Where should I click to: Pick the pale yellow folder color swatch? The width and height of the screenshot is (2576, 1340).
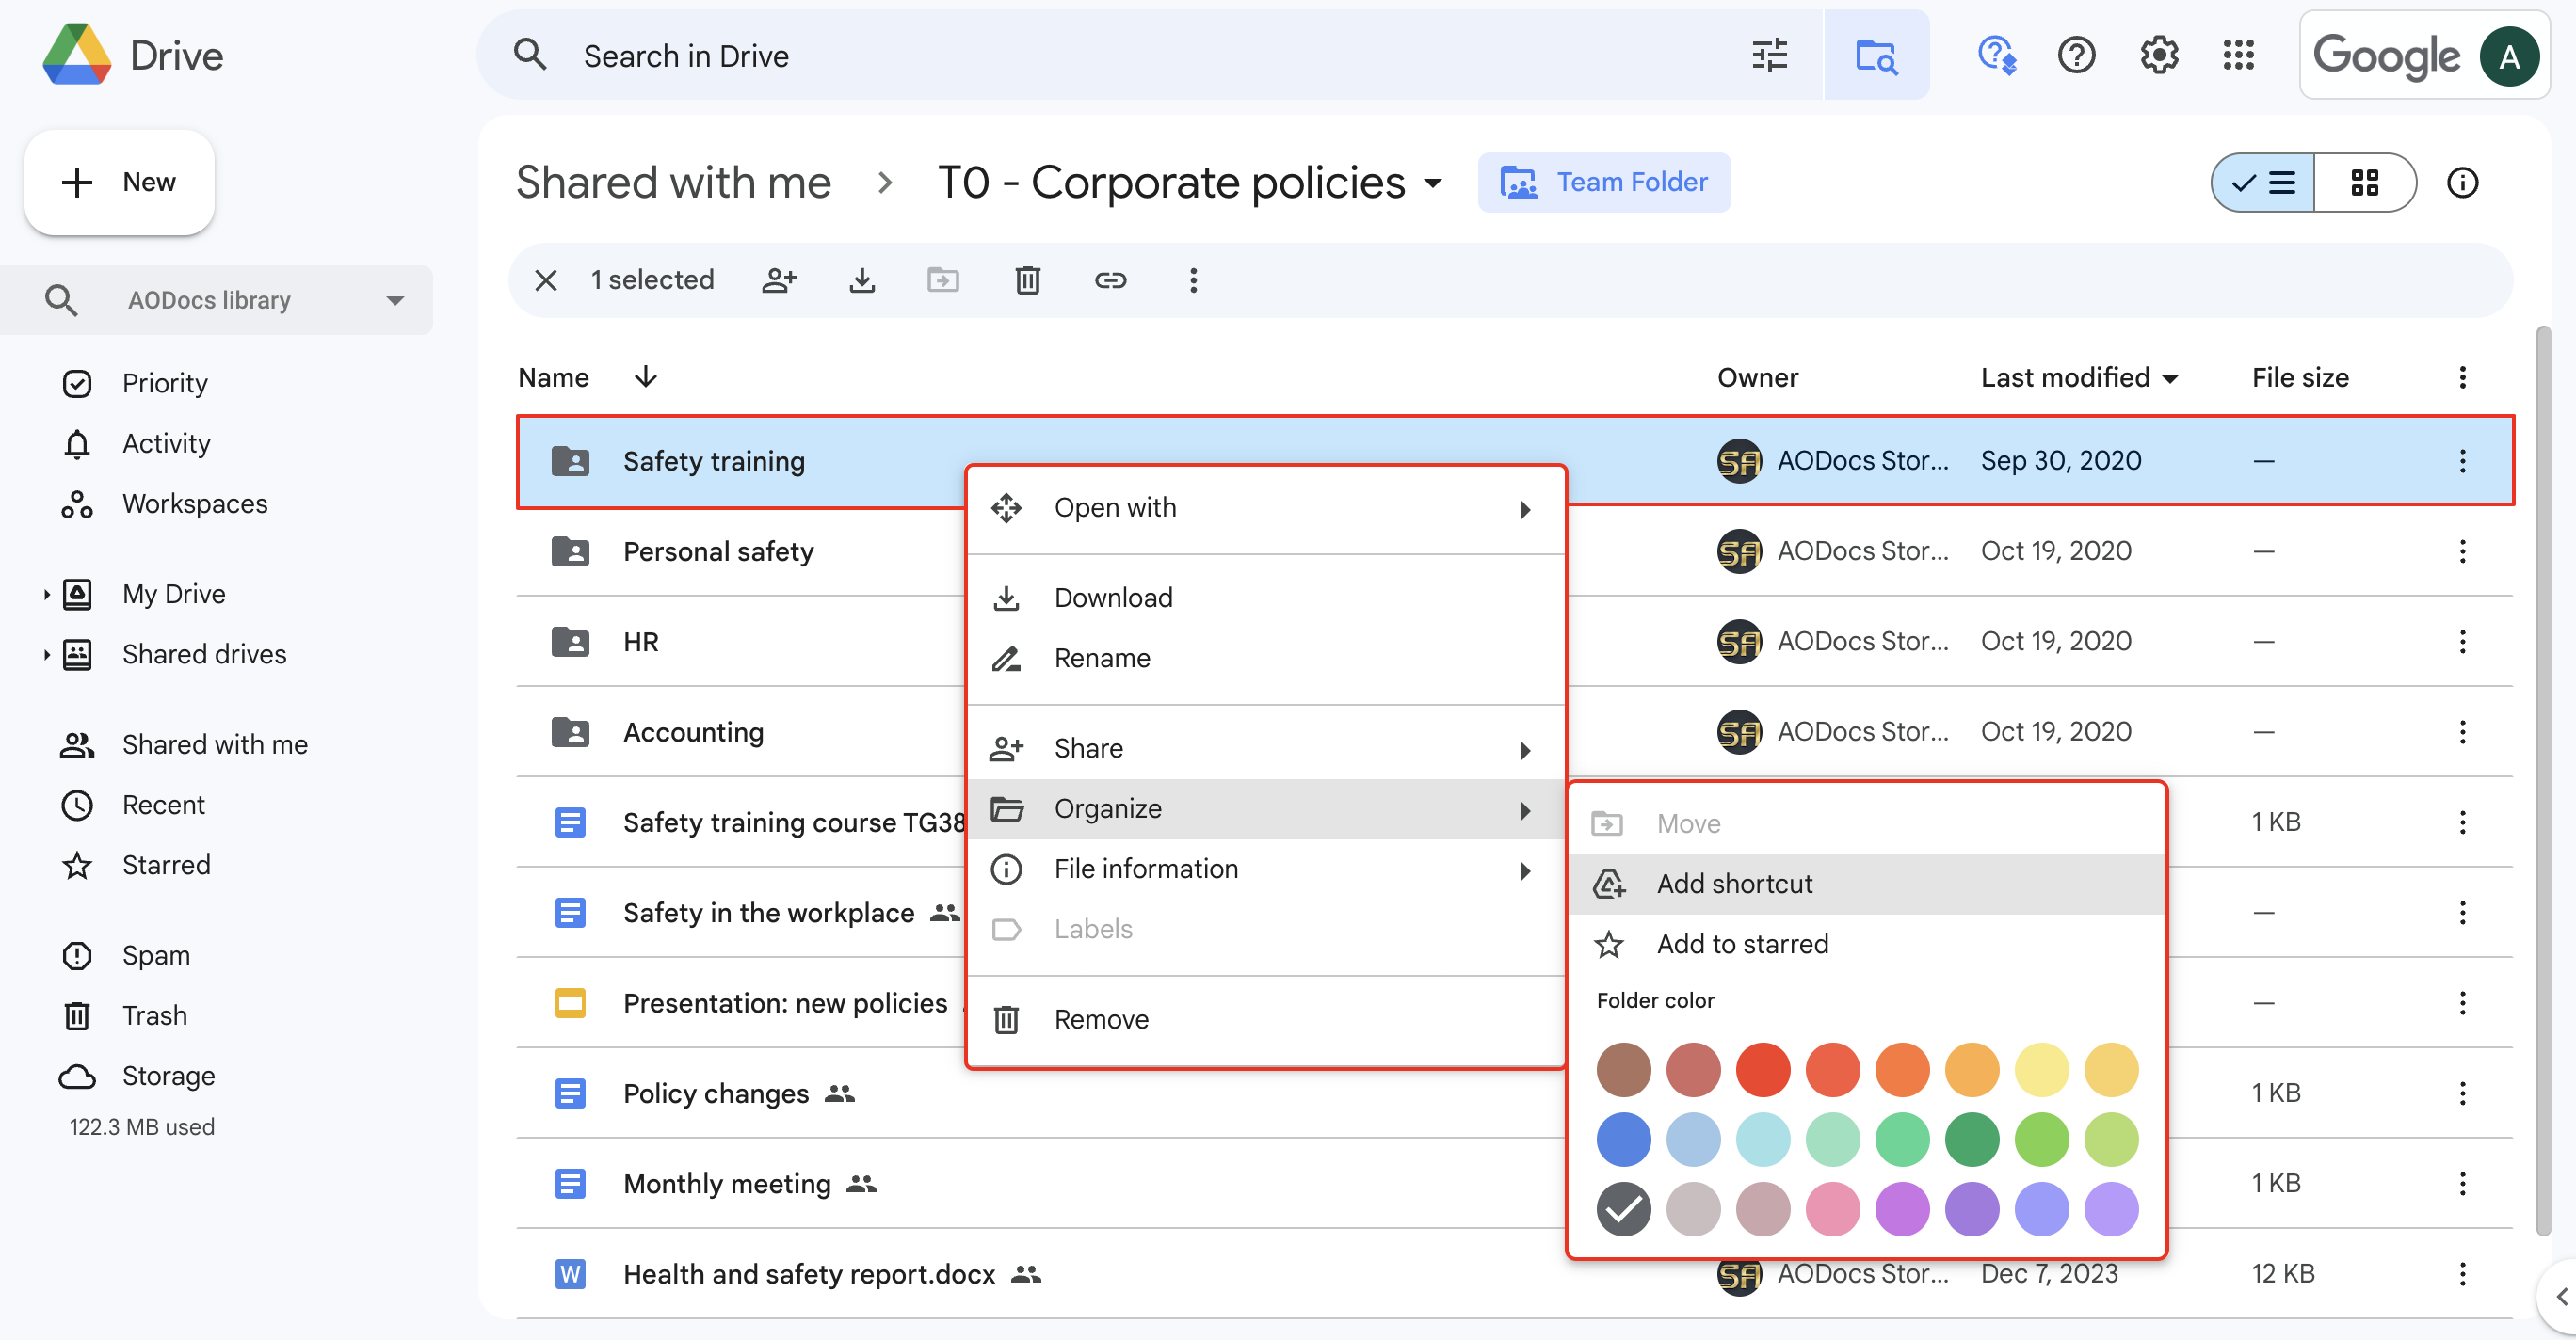pos(2041,1069)
